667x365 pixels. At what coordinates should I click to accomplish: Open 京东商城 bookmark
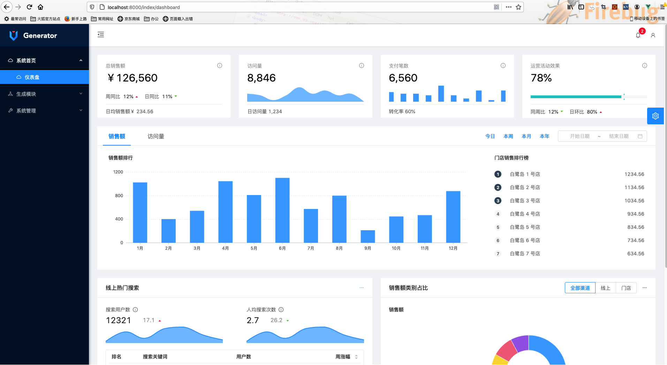(129, 19)
